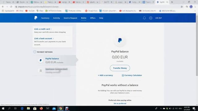Image resolution: width=198 pixels, height=111 pixels.
Task: Reload the page
Action: 11,6
